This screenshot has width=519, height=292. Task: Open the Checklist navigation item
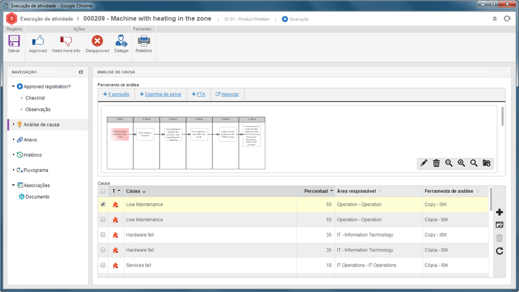[x=35, y=98]
